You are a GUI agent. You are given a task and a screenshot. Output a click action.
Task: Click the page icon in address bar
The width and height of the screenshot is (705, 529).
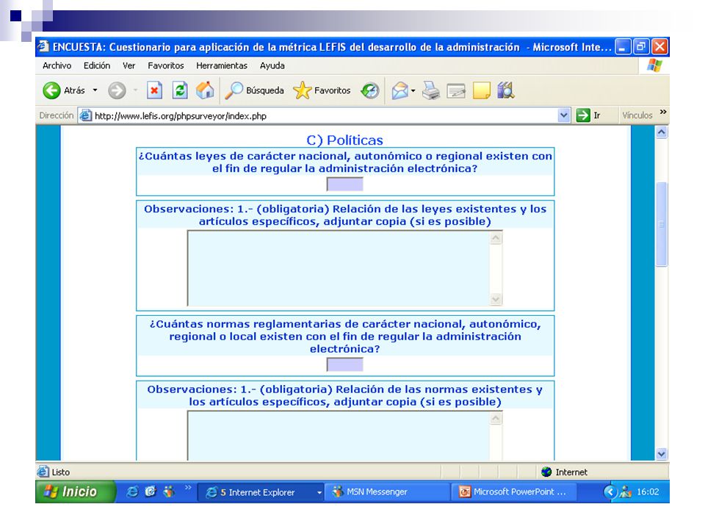tap(85, 115)
